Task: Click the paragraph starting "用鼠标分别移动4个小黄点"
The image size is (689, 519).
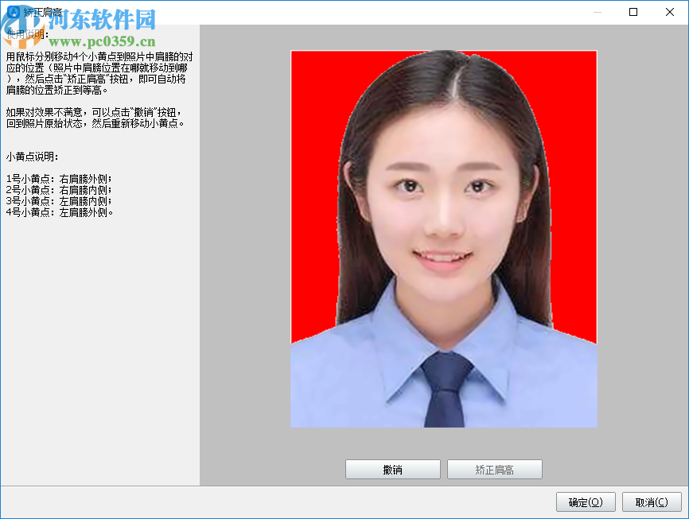Action: (99, 73)
